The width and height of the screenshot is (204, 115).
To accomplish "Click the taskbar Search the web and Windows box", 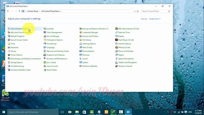I will point(33,112).
